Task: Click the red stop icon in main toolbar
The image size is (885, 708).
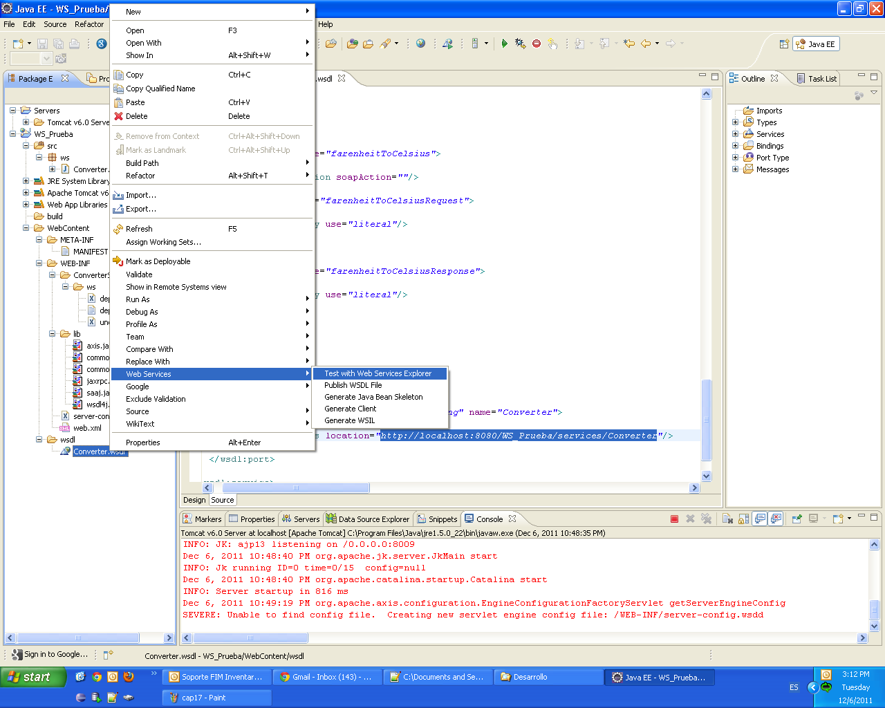Action: coord(537,44)
